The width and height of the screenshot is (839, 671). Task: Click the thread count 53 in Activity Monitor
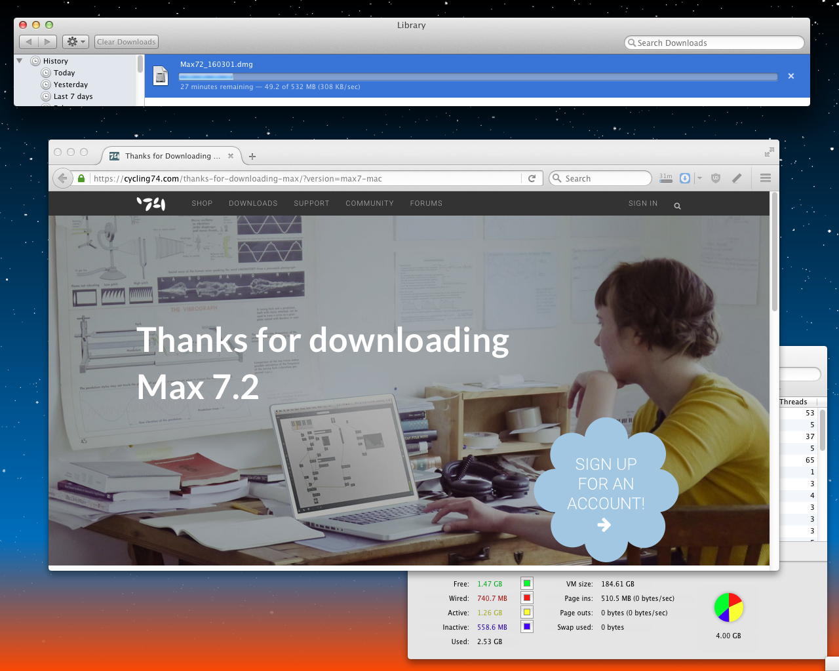[810, 413]
